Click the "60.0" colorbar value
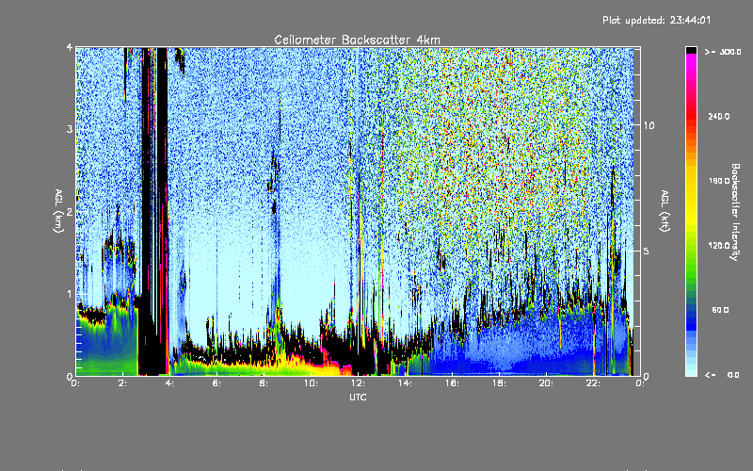The height and width of the screenshot is (471, 753). 720,310
